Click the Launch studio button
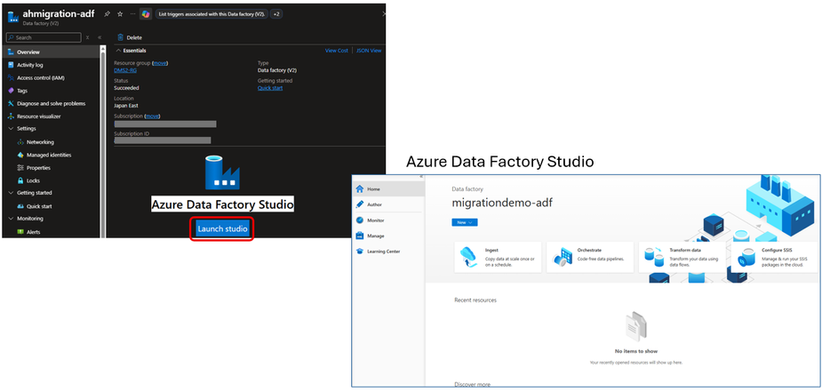 [222, 229]
